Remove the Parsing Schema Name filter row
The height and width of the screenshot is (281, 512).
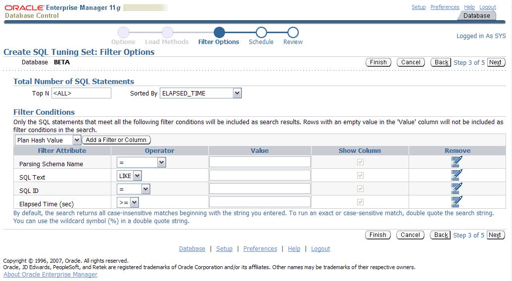point(457,161)
